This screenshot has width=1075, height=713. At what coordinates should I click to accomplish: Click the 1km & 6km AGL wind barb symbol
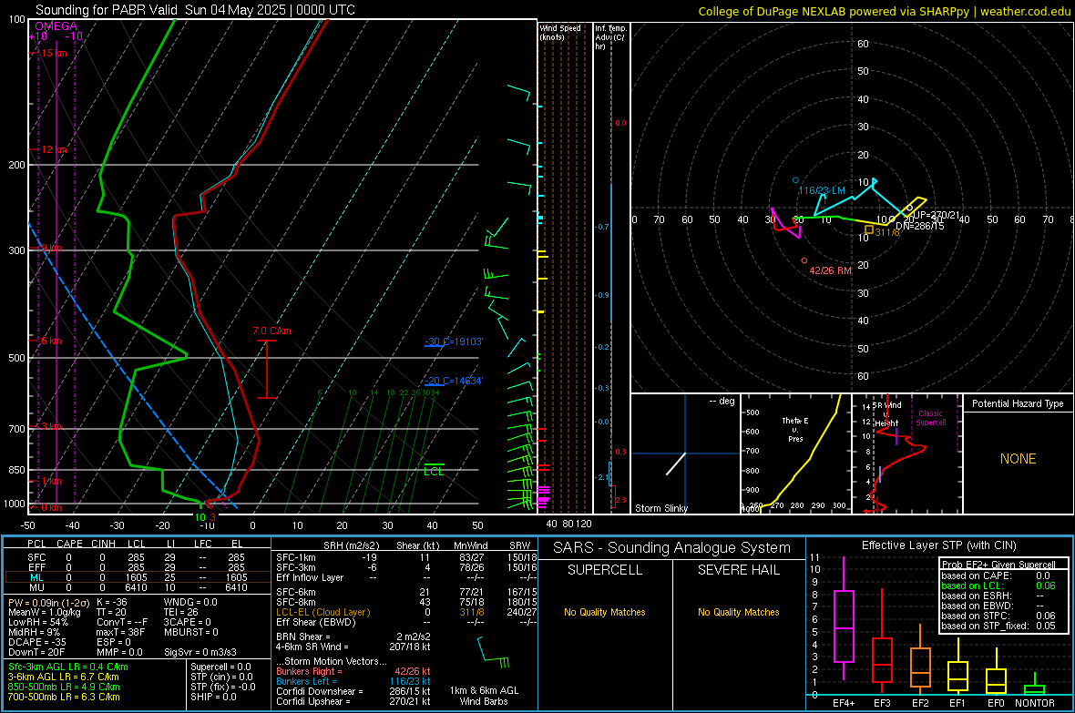pos(492,652)
